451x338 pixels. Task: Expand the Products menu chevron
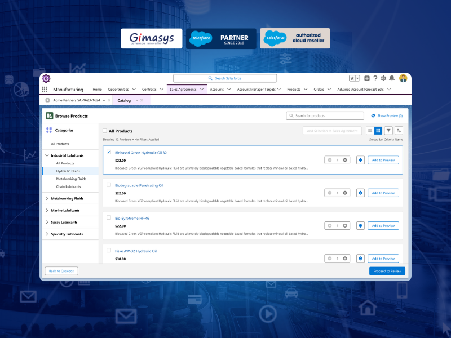[306, 90]
